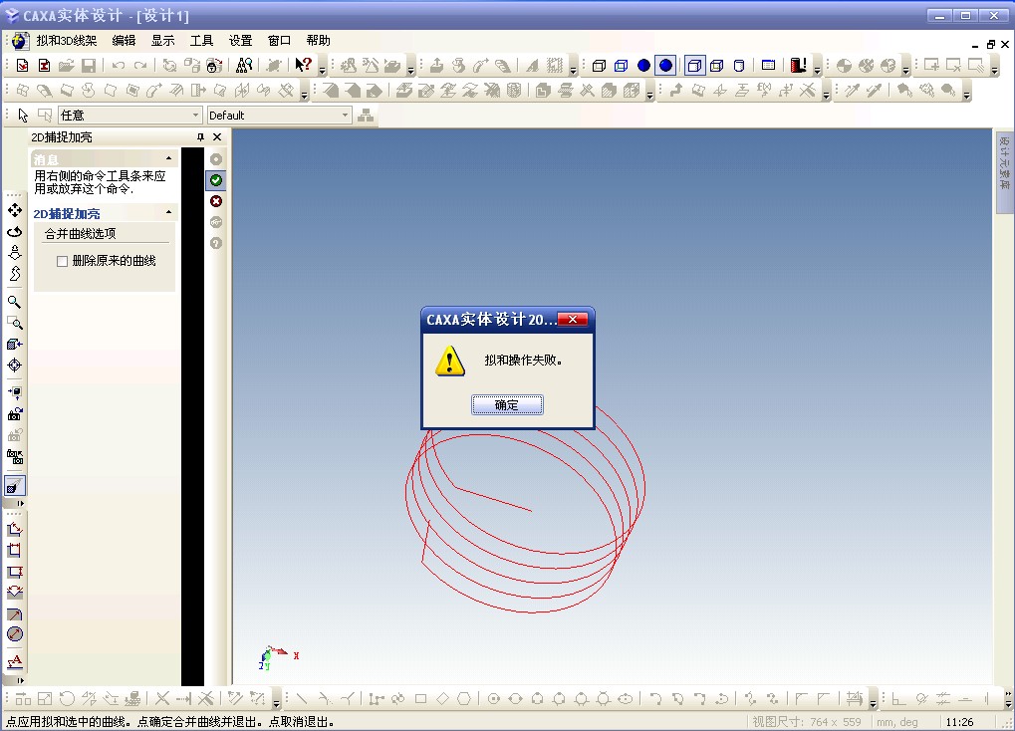Close the 拟和操作失败 warning dialog
The width and height of the screenshot is (1015, 731).
click(x=572, y=320)
